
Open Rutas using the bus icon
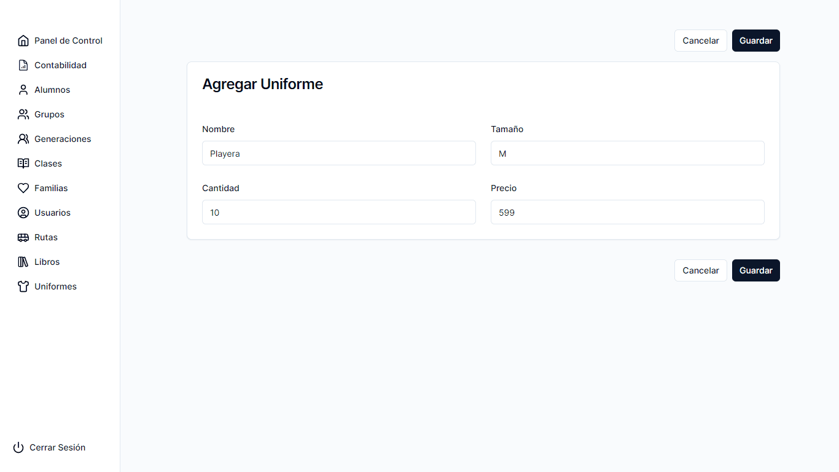pos(23,237)
